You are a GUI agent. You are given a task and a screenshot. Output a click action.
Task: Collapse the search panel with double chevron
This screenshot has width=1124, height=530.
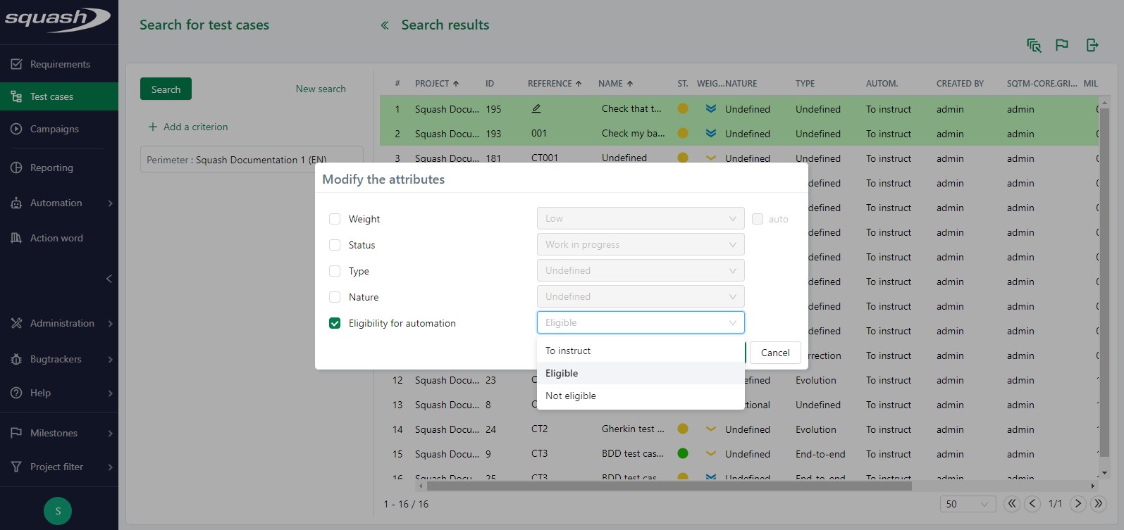coord(385,25)
